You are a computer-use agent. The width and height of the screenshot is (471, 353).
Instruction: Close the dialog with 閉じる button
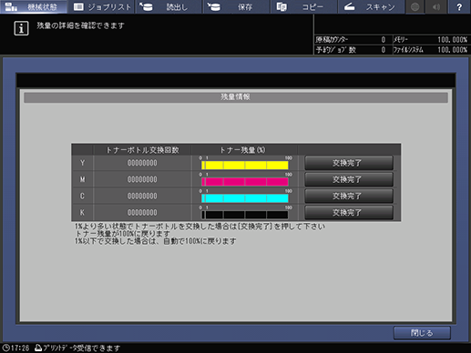pyautogui.click(x=422, y=333)
